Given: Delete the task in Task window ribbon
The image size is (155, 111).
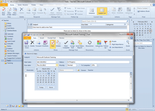Looking at the screenshot, I should [x=32, y=44].
